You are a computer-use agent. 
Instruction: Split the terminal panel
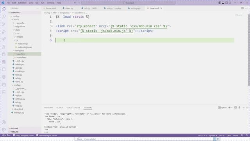[x=236, y=108]
